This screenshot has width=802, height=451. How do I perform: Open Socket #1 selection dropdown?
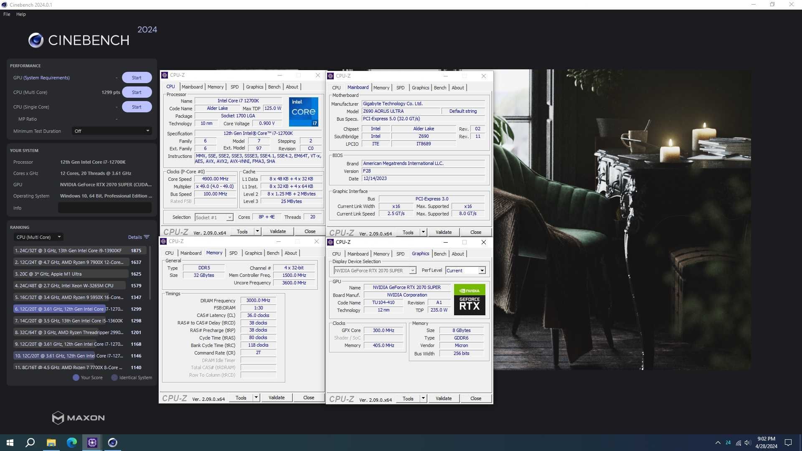click(x=214, y=218)
